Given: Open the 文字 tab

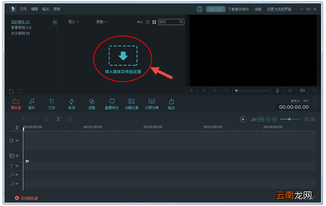Looking at the screenshot, I should click(52, 104).
